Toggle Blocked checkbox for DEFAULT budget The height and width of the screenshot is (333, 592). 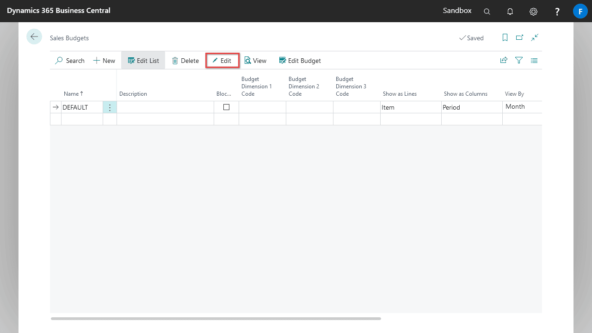pyautogui.click(x=226, y=107)
